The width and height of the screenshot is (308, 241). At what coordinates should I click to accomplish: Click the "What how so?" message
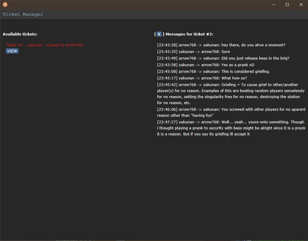click(x=202, y=78)
